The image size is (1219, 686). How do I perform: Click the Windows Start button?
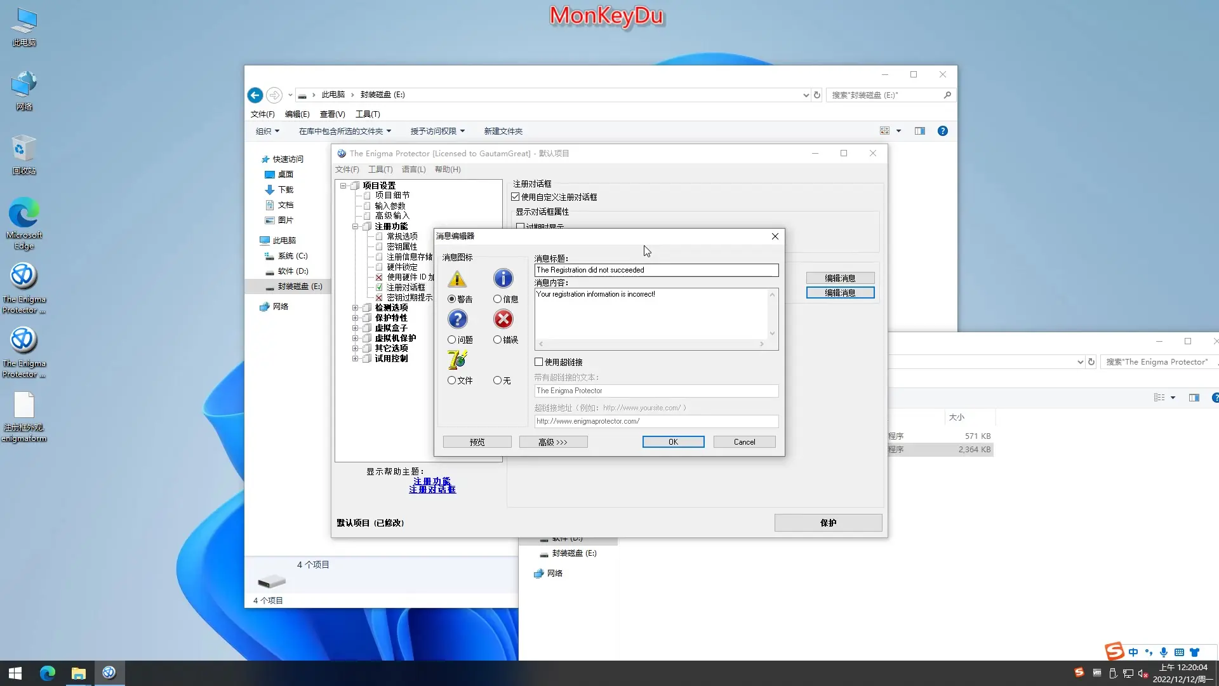pyautogui.click(x=15, y=673)
